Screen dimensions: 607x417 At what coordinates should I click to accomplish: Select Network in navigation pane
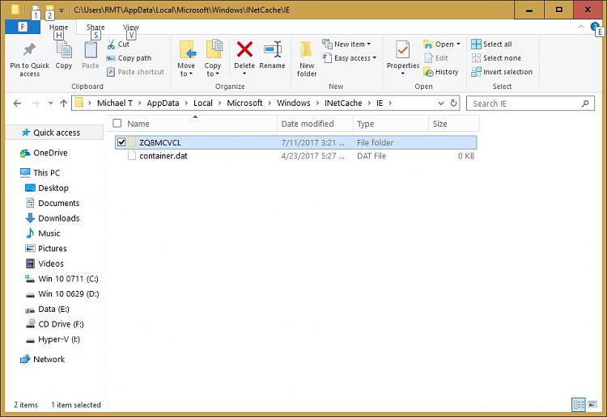tap(49, 359)
